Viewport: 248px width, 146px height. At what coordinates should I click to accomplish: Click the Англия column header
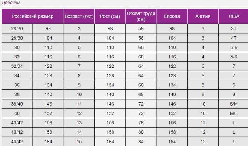pos(203,16)
